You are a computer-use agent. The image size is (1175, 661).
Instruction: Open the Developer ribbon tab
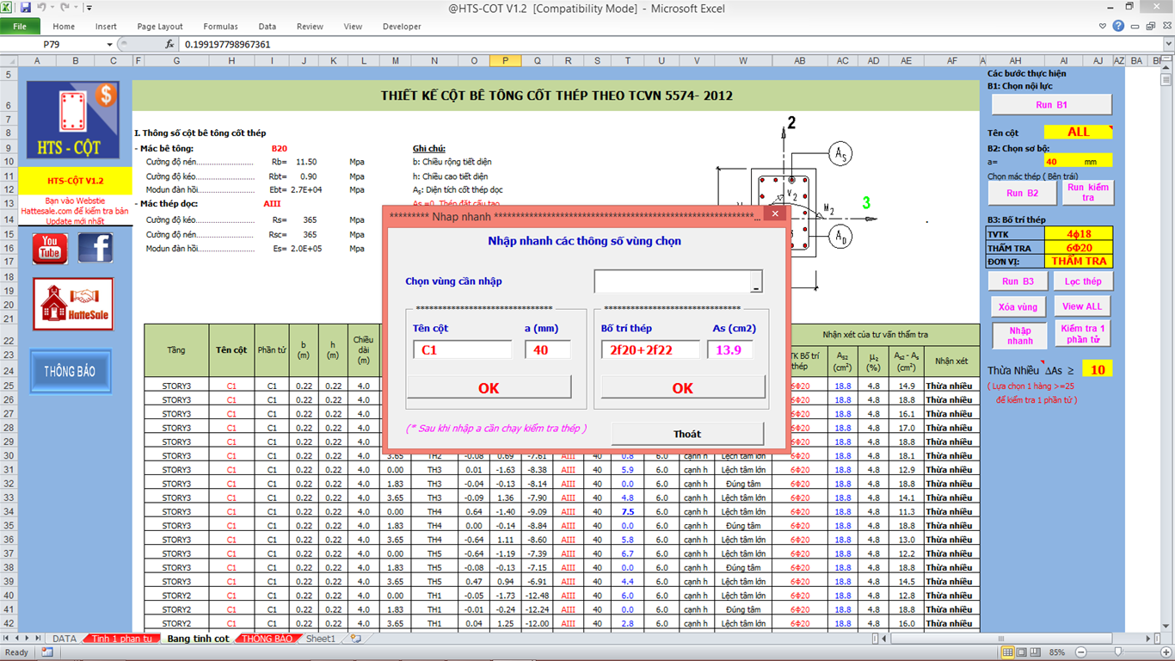tap(403, 27)
